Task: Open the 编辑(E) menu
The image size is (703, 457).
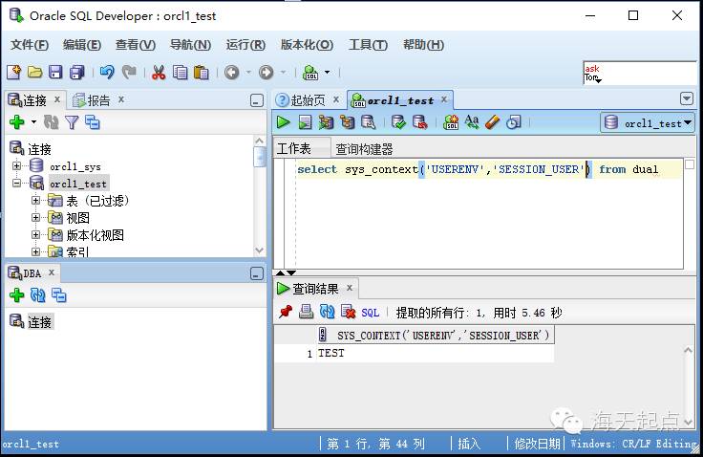Action: (x=81, y=45)
